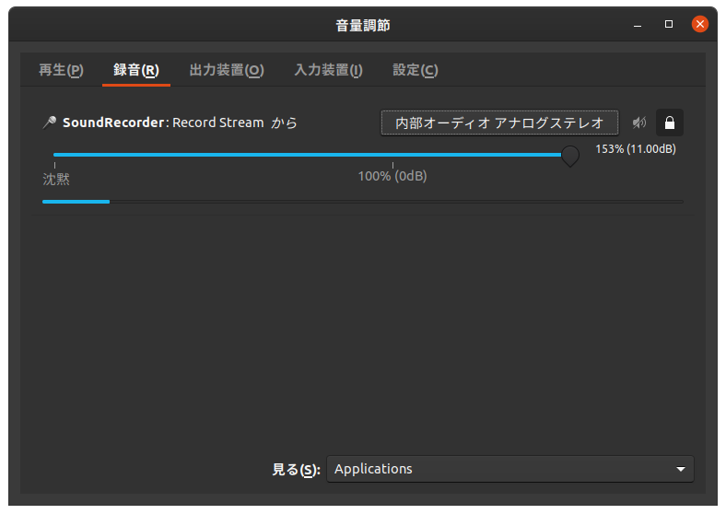Switch to the 再生(P) tab
The width and height of the screenshot is (726, 514).
pyautogui.click(x=61, y=70)
